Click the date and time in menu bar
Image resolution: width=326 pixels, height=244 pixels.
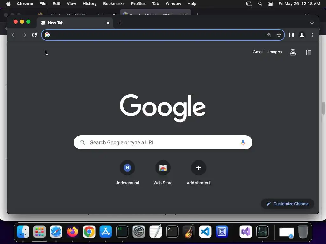click(x=299, y=4)
